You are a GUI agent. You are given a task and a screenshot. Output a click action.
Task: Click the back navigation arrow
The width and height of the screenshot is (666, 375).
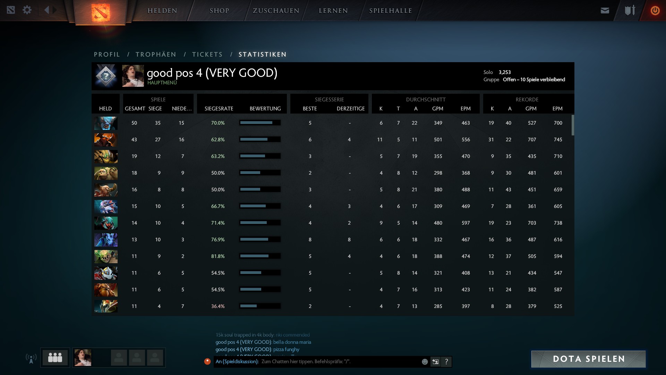(x=47, y=10)
